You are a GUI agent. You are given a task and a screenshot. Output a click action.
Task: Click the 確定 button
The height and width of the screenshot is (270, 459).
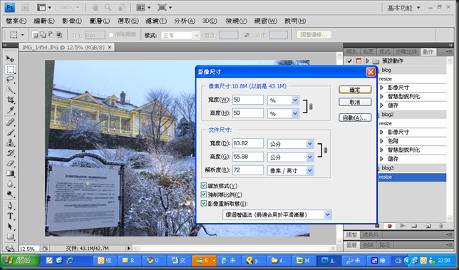point(355,90)
